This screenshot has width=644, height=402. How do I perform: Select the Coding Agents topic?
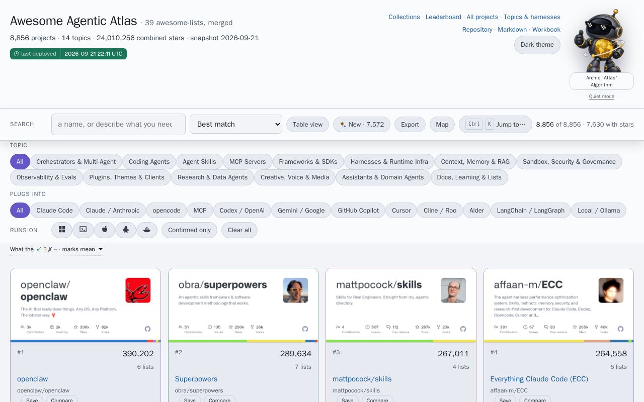pyautogui.click(x=149, y=162)
